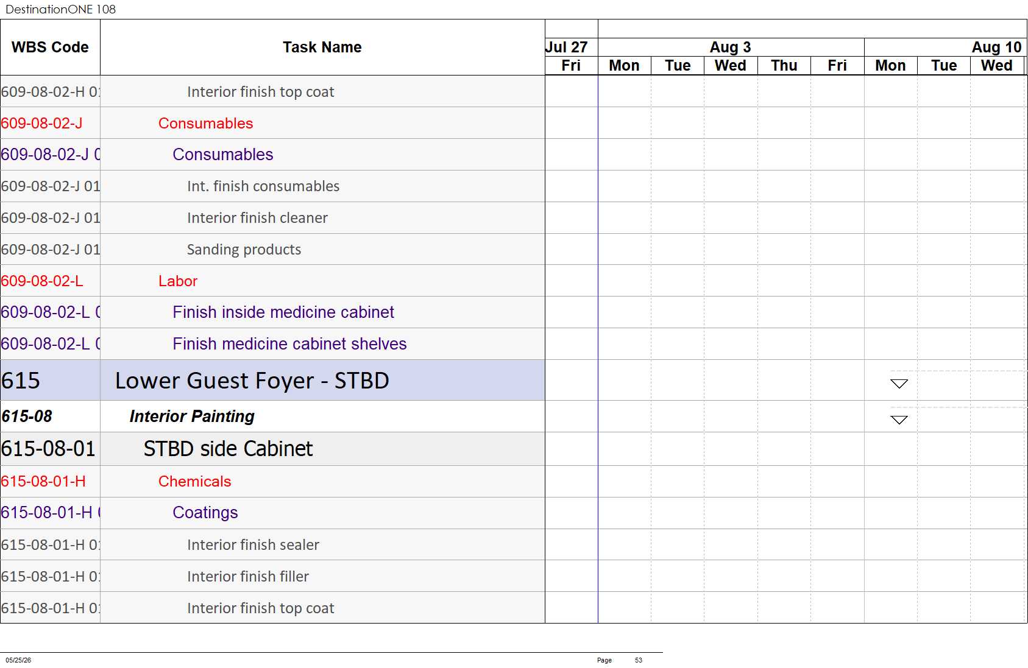Select the Sanding products task
1028x668 pixels.
244,250
